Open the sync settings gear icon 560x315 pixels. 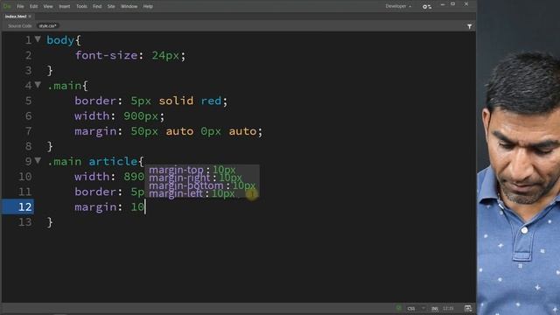tap(427, 6)
